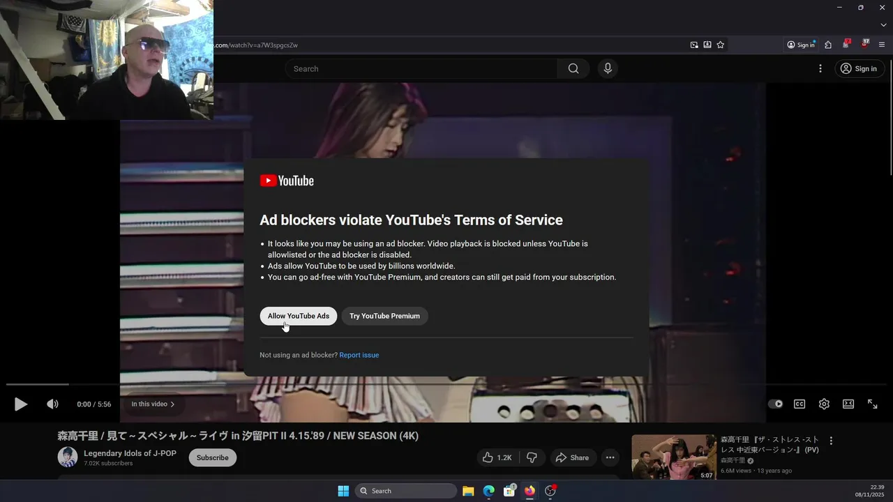Click the picture-in-picture icon in address bar
This screenshot has width=893, height=502.
click(x=694, y=45)
